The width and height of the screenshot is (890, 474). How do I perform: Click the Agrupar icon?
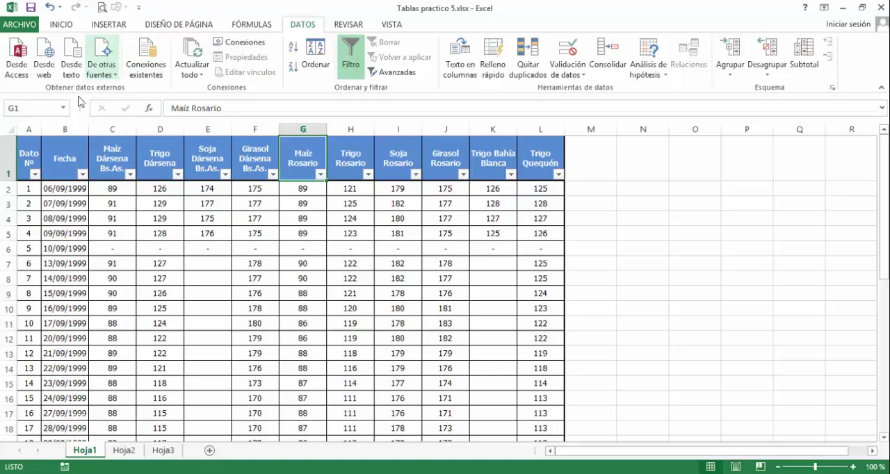tap(730, 47)
